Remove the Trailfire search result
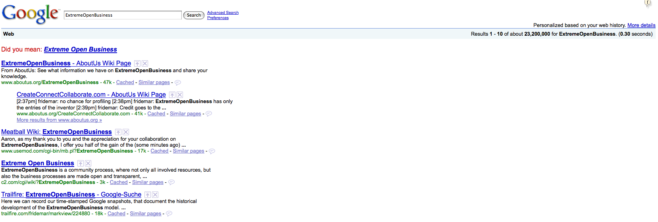This screenshot has height=222, width=658. pos(156,195)
